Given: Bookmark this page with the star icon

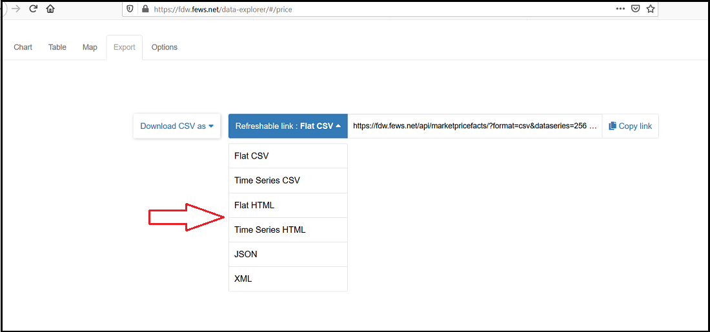Looking at the screenshot, I should 650,9.
